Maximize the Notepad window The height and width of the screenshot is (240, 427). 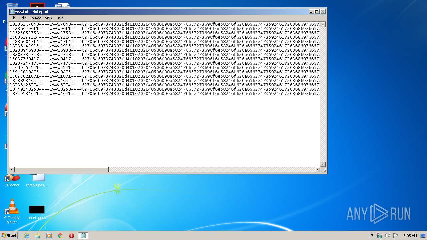pyautogui.click(x=317, y=12)
